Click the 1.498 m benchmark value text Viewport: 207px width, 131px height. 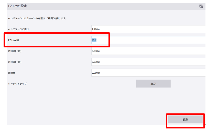click(96, 29)
